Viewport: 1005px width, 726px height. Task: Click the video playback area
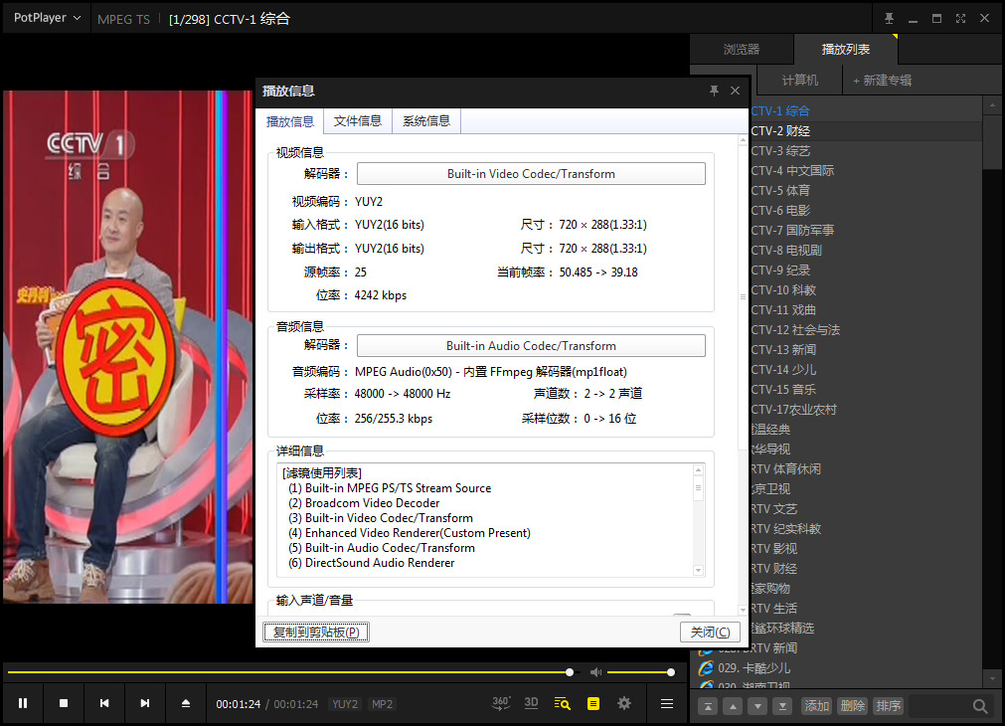tap(128, 346)
